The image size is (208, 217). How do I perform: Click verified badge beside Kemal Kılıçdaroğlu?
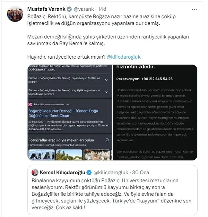pyautogui.click(x=89, y=173)
